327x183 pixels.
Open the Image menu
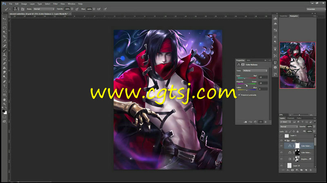click(24, 4)
